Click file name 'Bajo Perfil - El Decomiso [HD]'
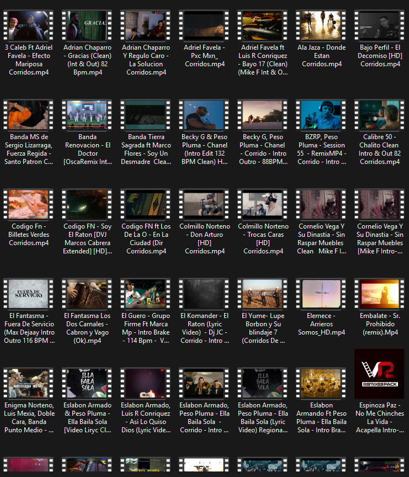The image size is (409, 477). tap(380, 56)
